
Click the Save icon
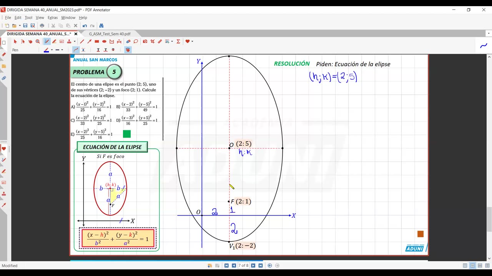[x=25, y=26]
